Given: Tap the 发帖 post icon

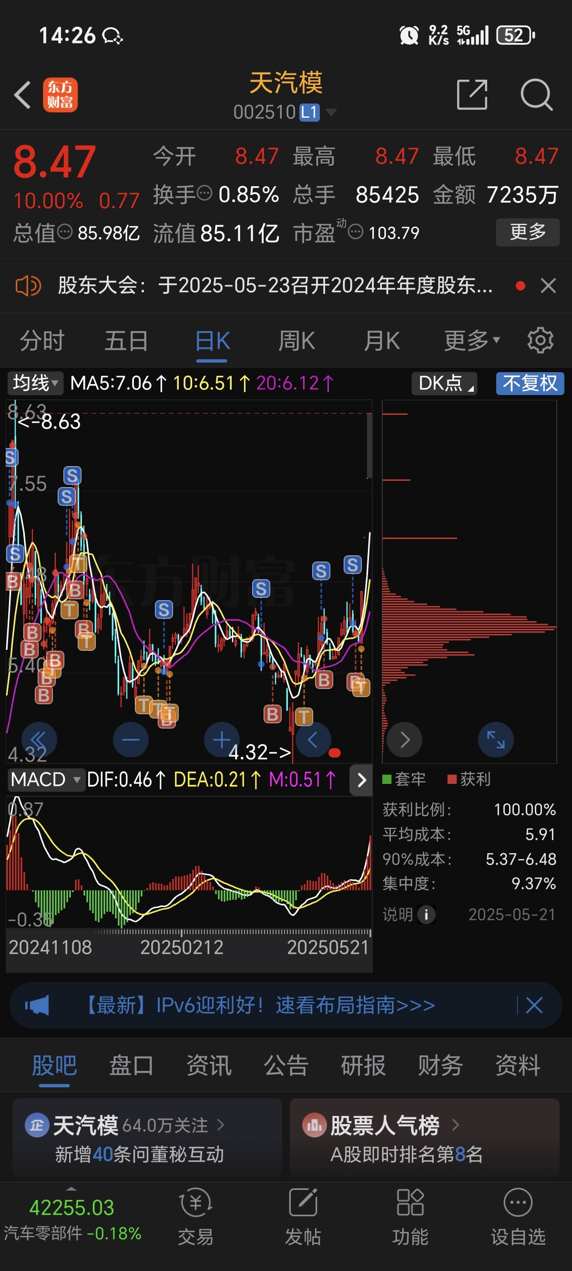Looking at the screenshot, I should click(x=303, y=1217).
